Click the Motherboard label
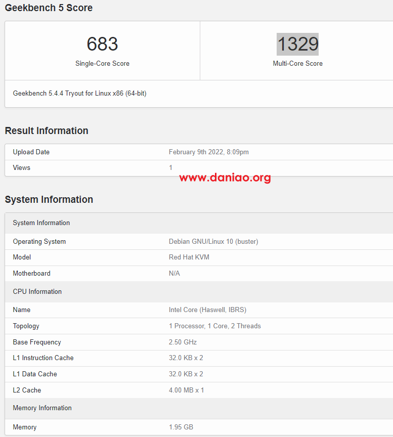Screen dimensions: 393x437 click(x=31, y=274)
